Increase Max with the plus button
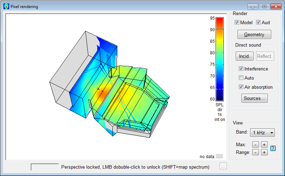Screen dimensions: 285x176 [x=264, y=144]
